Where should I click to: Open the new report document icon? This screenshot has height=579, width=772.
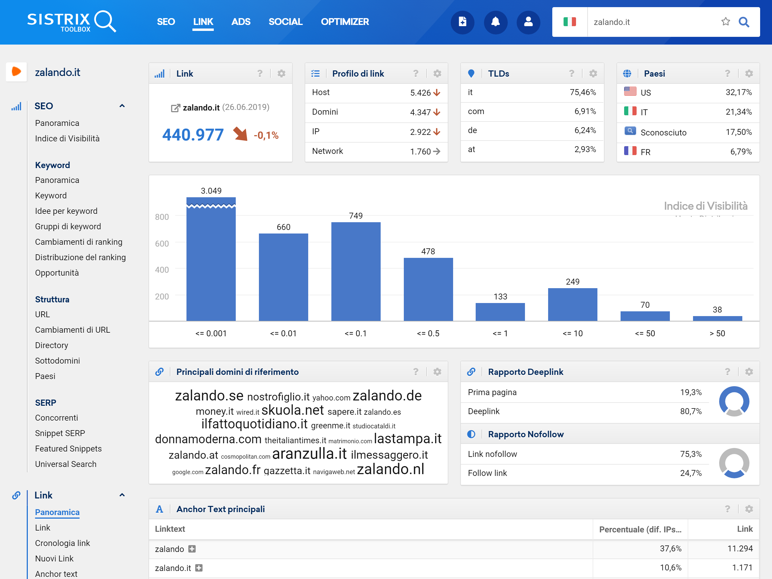coord(462,22)
